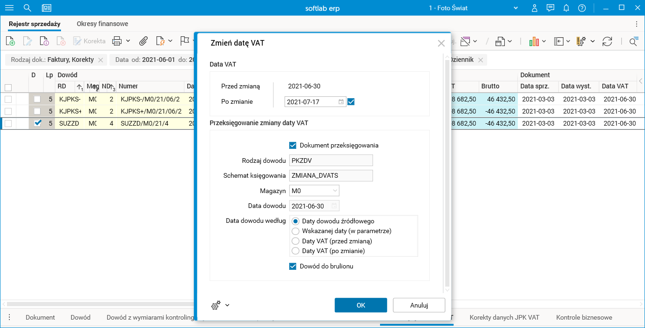This screenshot has width=645, height=328.
Task: Click the flag icon in toolbar
Action: (x=184, y=41)
